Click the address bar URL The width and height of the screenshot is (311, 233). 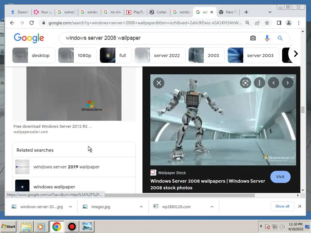(x=145, y=23)
